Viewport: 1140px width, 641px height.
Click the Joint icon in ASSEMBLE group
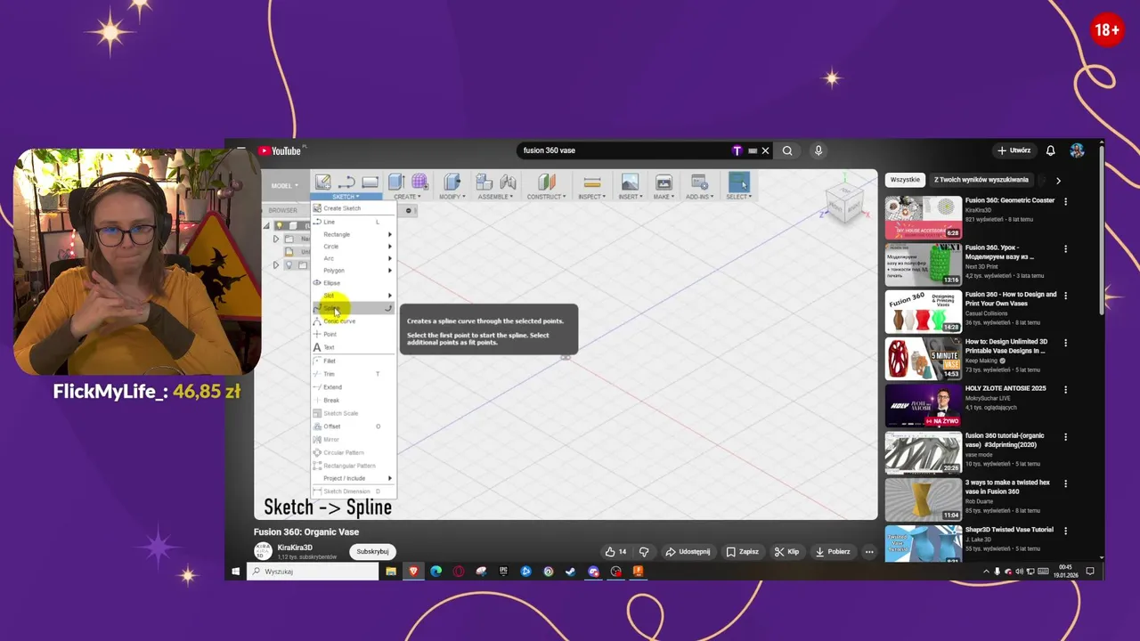(508, 183)
